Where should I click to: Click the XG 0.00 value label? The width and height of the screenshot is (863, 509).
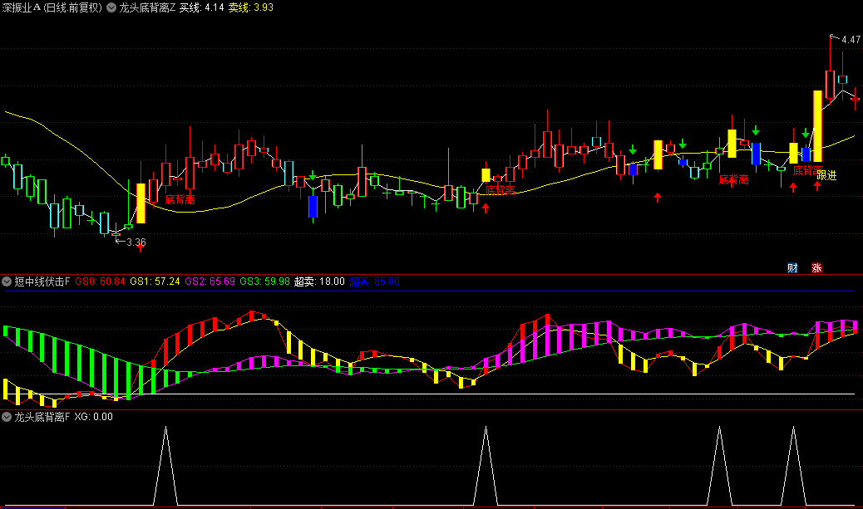(93, 417)
